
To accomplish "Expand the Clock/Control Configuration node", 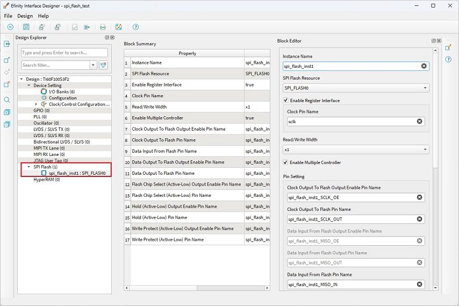I will pos(36,104).
